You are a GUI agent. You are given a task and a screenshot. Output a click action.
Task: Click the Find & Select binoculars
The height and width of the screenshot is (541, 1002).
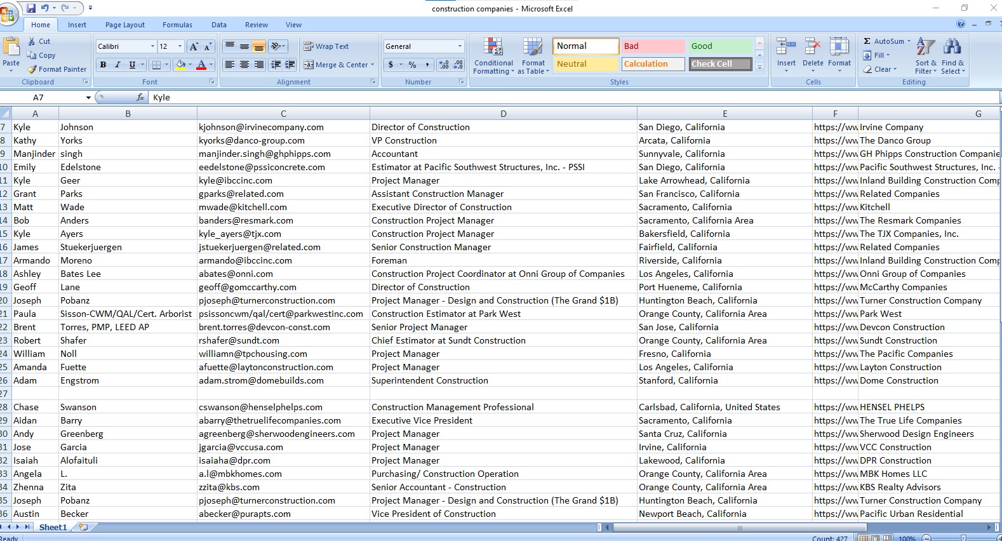tap(952, 48)
